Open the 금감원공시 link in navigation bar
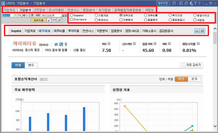This screenshot has height=133, width=218. (x=166, y=31)
